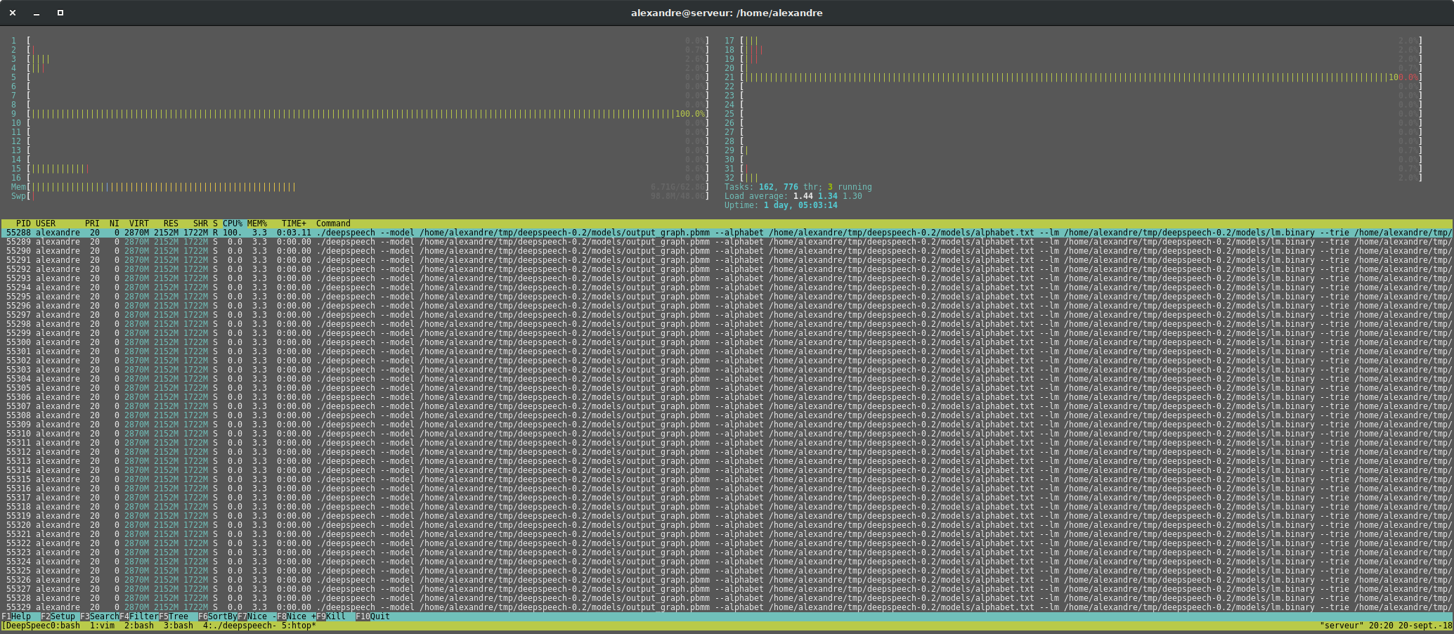Sort by CPU% column header
The height and width of the screenshot is (634, 1454).
(x=233, y=224)
